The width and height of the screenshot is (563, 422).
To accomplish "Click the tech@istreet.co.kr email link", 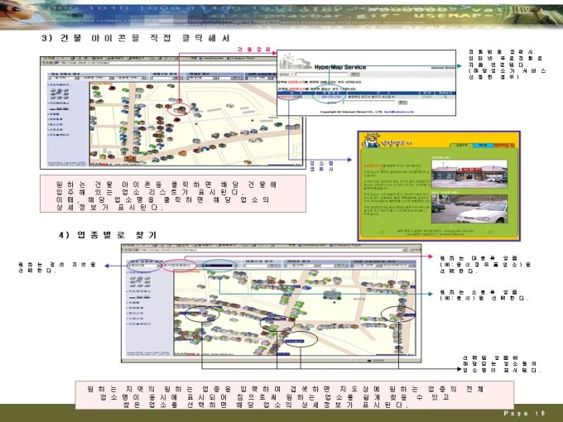I will click(x=399, y=112).
